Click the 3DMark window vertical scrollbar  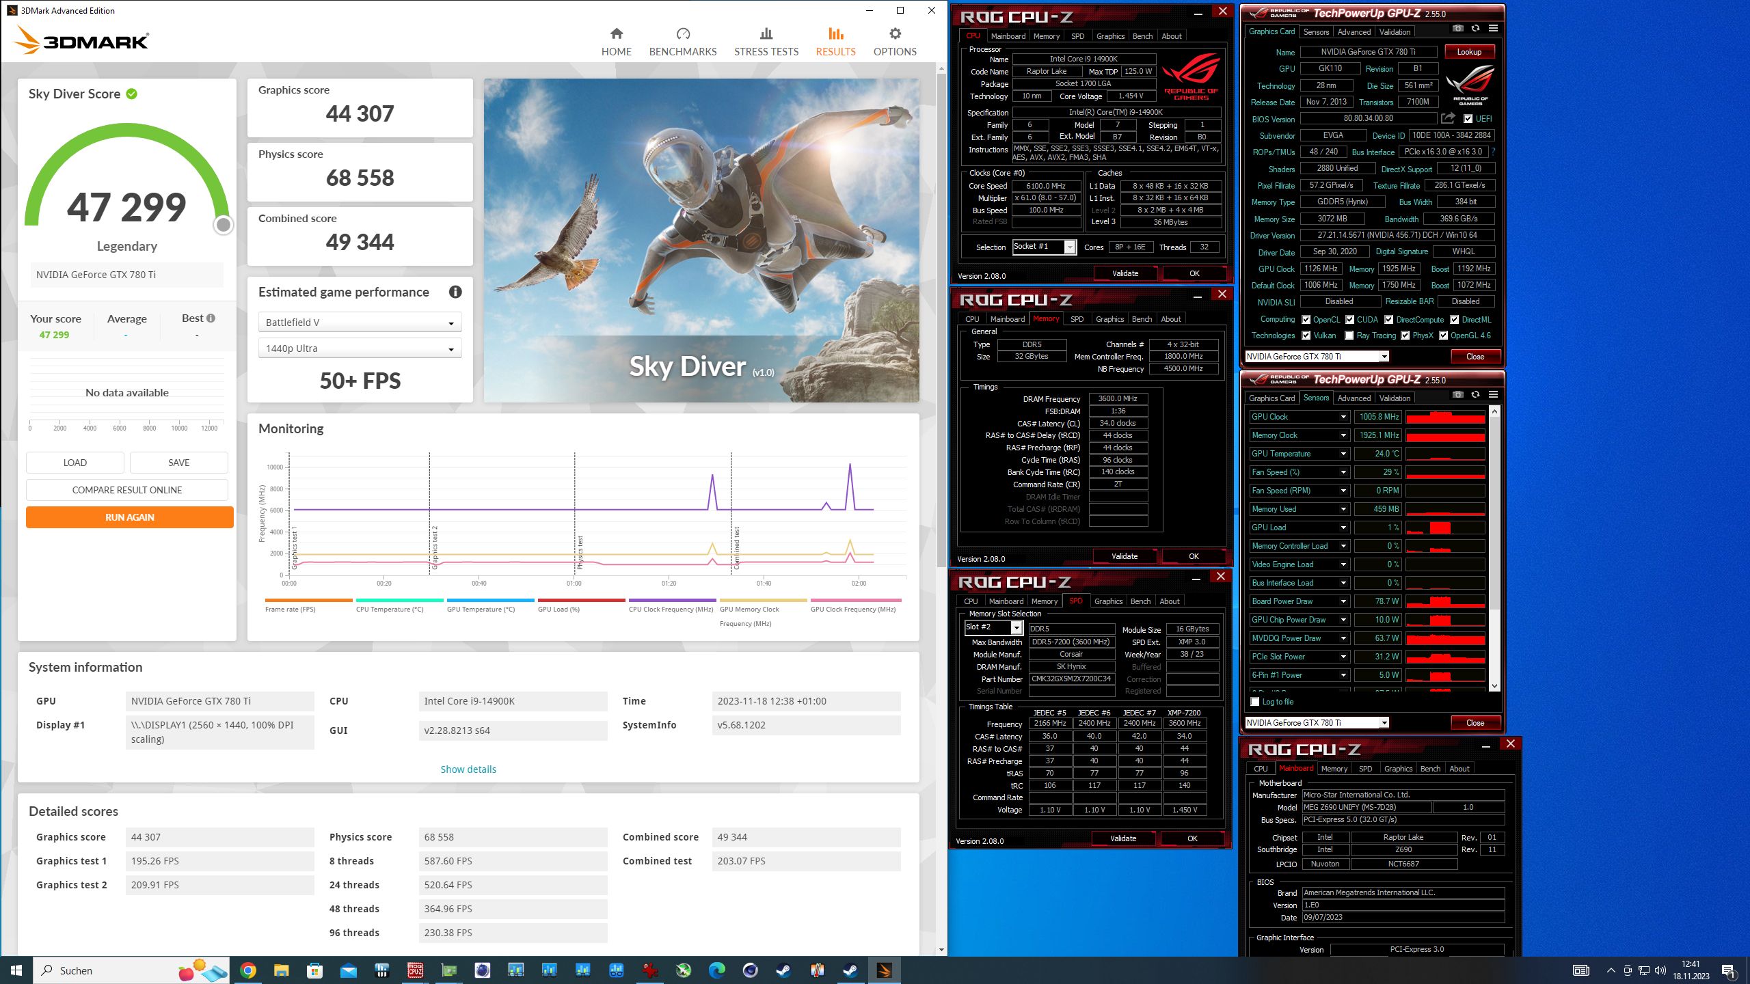941,320
